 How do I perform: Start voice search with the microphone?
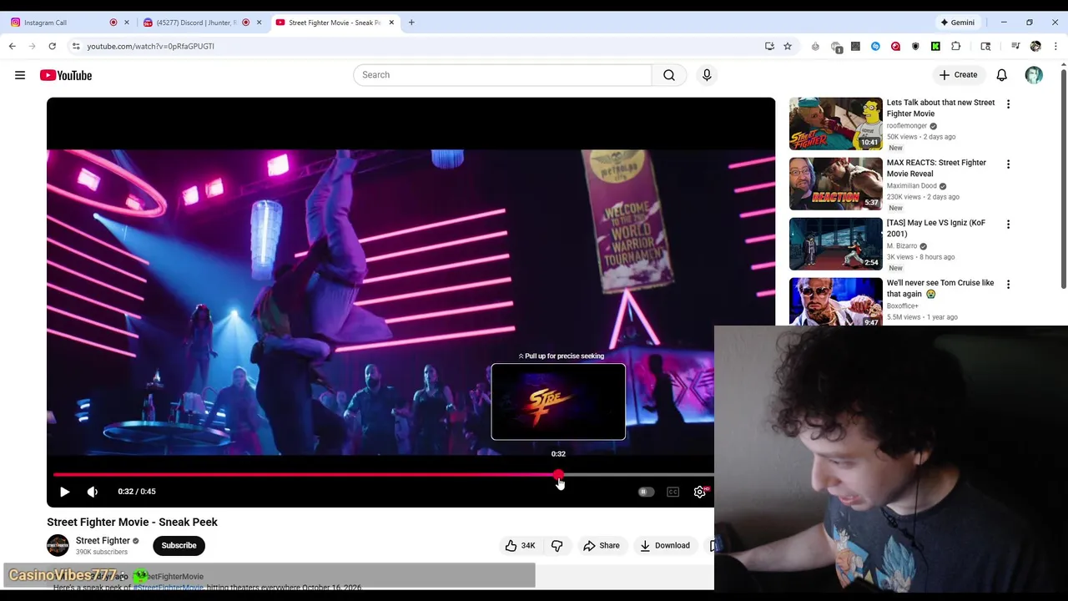pos(707,75)
